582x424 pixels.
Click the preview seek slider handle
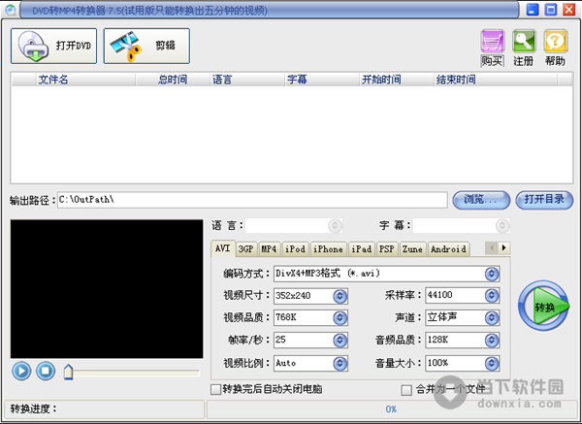(x=68, y=371)
